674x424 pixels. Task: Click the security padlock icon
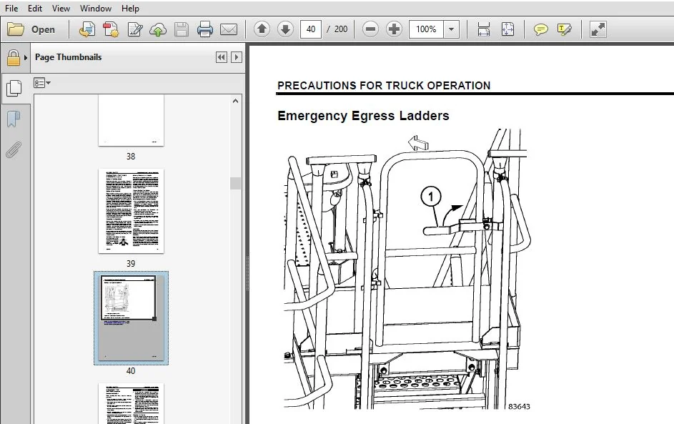(x=14, y=58)
